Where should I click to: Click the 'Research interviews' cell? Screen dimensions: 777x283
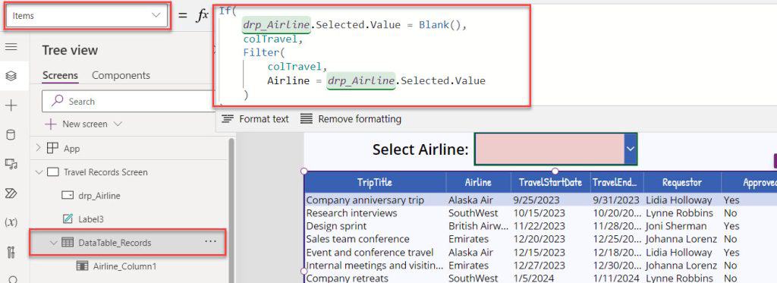[x=352, y=213]
